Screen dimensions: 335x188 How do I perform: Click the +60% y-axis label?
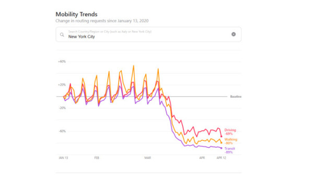click(x=62, y=62)
